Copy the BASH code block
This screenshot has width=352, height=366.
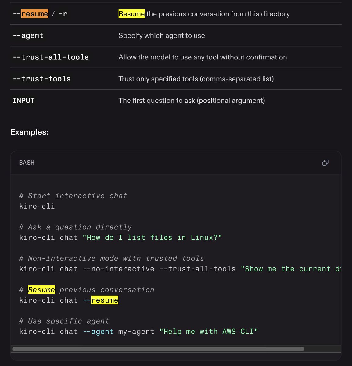[325, 163]
